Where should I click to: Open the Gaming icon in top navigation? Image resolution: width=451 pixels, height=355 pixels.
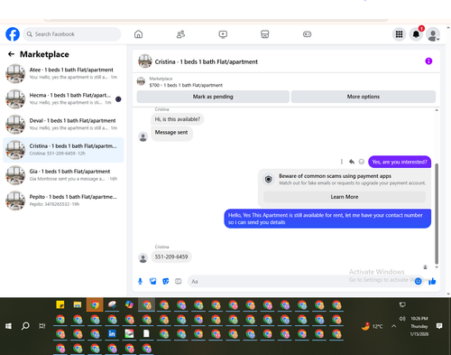coord(307,34)
